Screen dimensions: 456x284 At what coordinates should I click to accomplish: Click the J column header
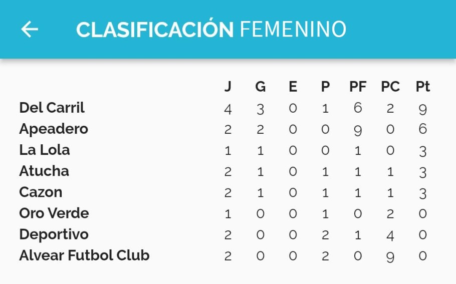pos(228,87)
